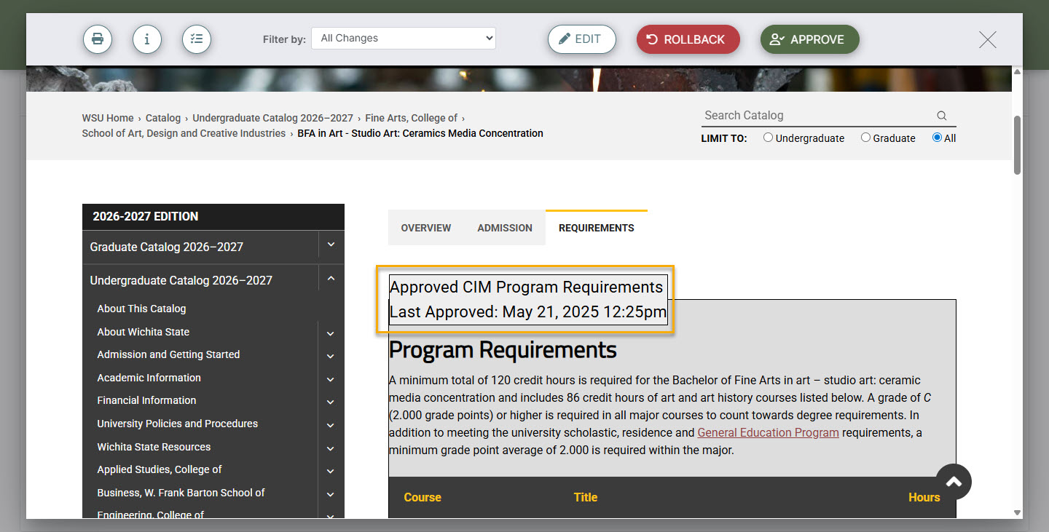1049x532 pixels.
Task: Select the Undergraduate radio button
Action: (768, 138)
